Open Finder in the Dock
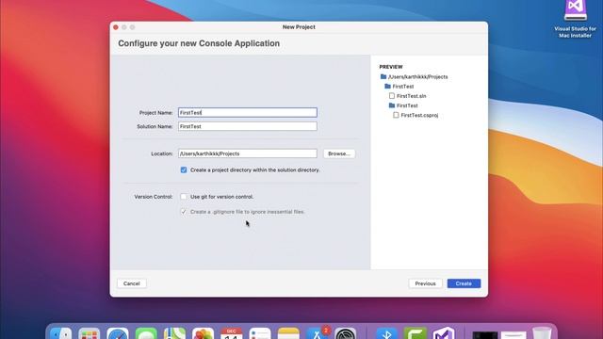 pyautogui.click(x=60, y=333)
